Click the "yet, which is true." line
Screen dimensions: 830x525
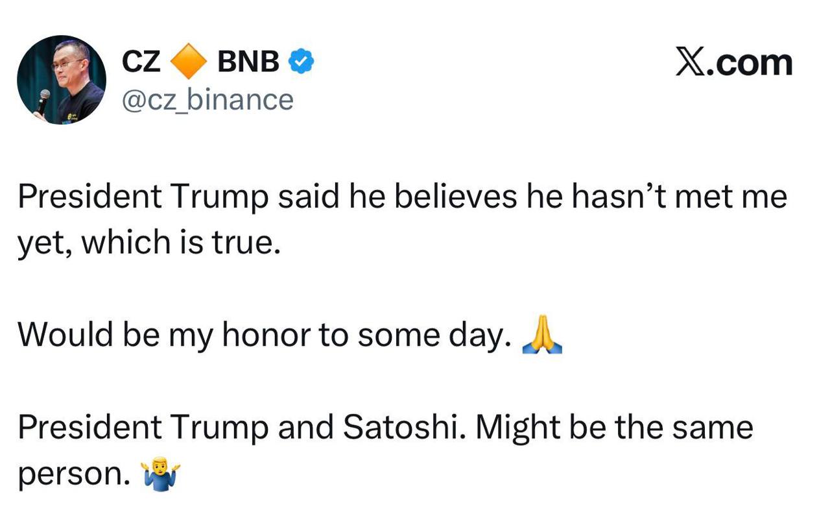pyautogui.click(x=149, y=243)
